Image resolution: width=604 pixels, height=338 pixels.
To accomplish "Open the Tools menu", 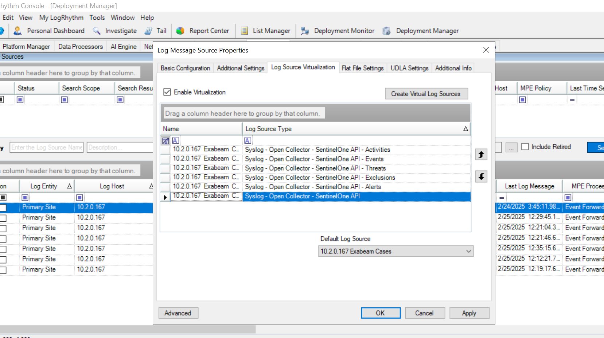I will click(97, 18).
